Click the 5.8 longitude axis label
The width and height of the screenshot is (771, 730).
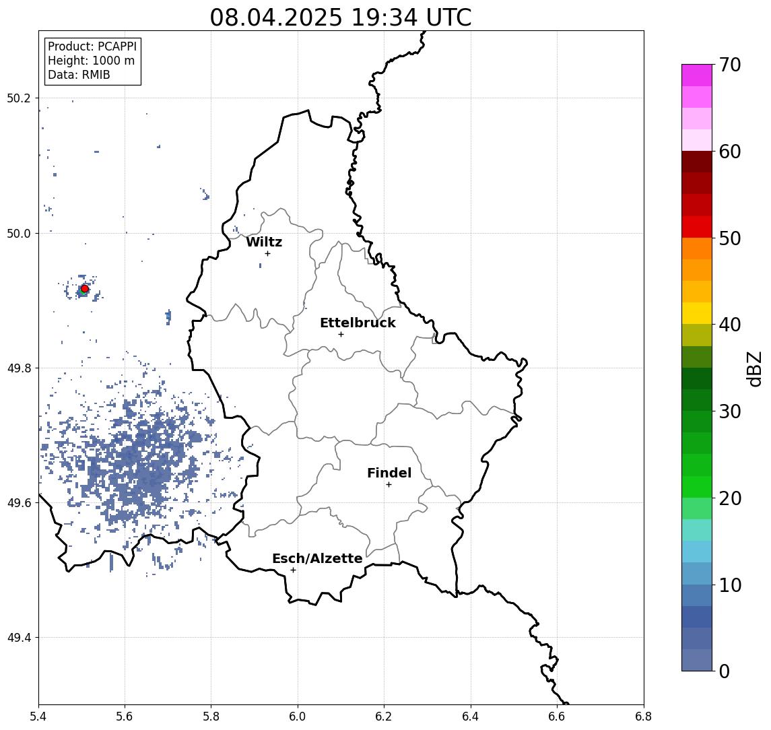211,717
